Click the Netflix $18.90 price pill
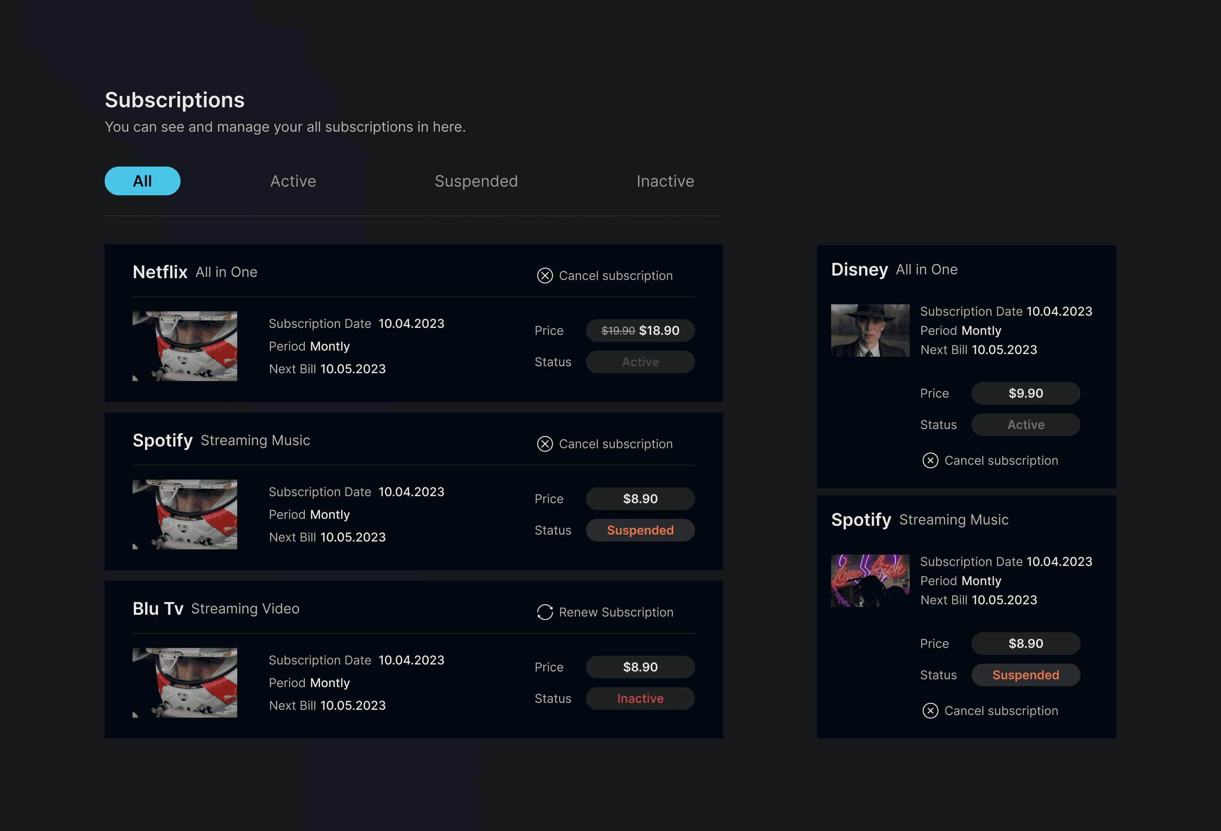This screenshot has width=1221, height=831. coord(640,330)
